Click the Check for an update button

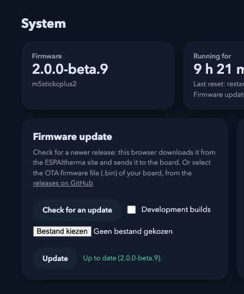click(x=77, y=210)
